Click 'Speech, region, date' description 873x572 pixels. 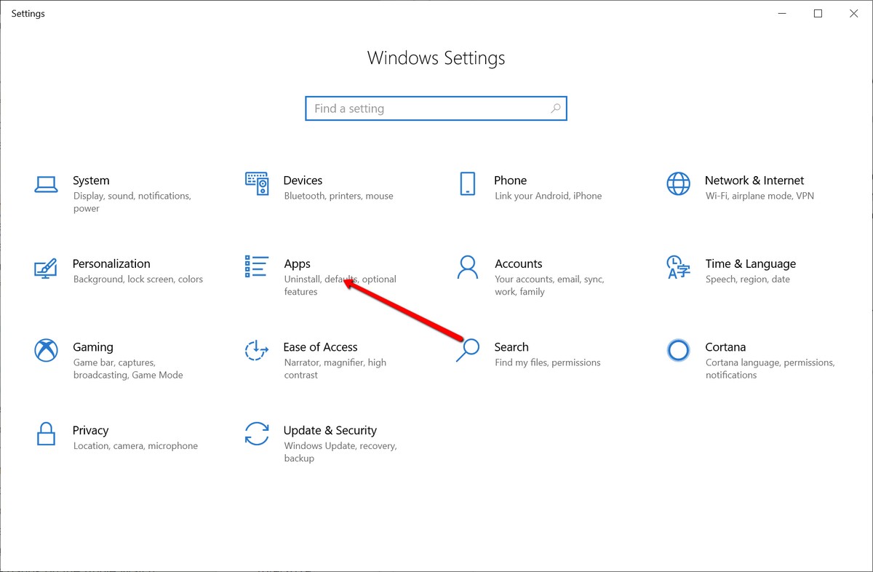(x=747, y=279)
